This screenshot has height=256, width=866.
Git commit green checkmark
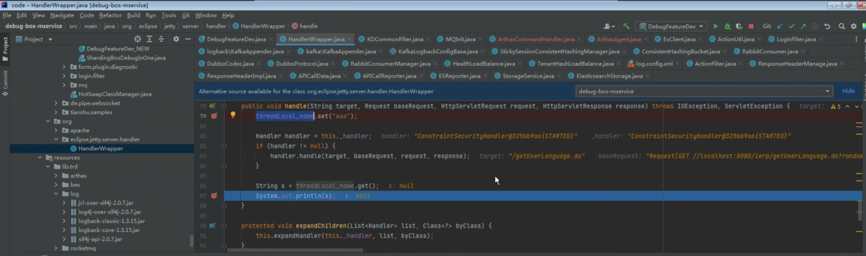(792, 27)
